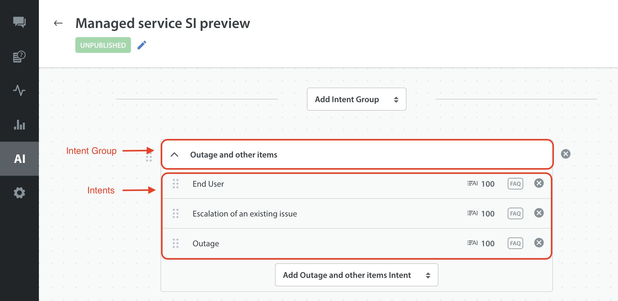Image resolution: width=618 pixels, height=301 pixels.
Task: Open the settings gear in sidebar
Action: click(19, 193)
